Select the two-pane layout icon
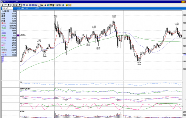 click(30, 5)
